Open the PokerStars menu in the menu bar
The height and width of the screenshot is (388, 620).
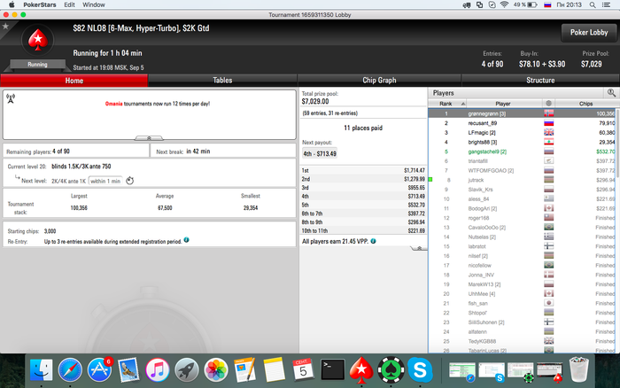pos(40,4)
